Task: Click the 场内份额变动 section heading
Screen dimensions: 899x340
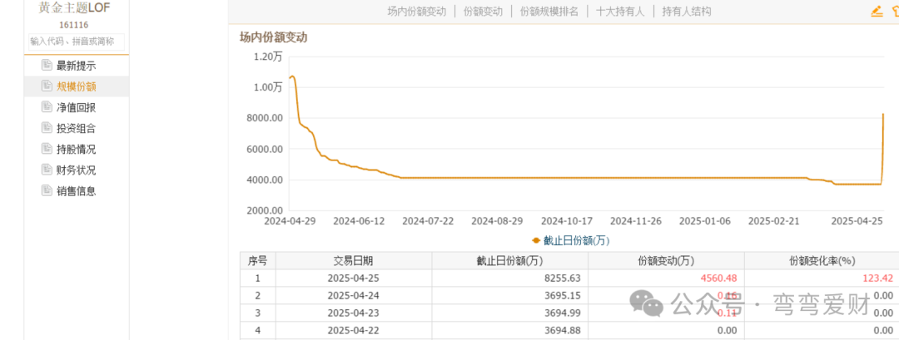Action: (274, 37)
